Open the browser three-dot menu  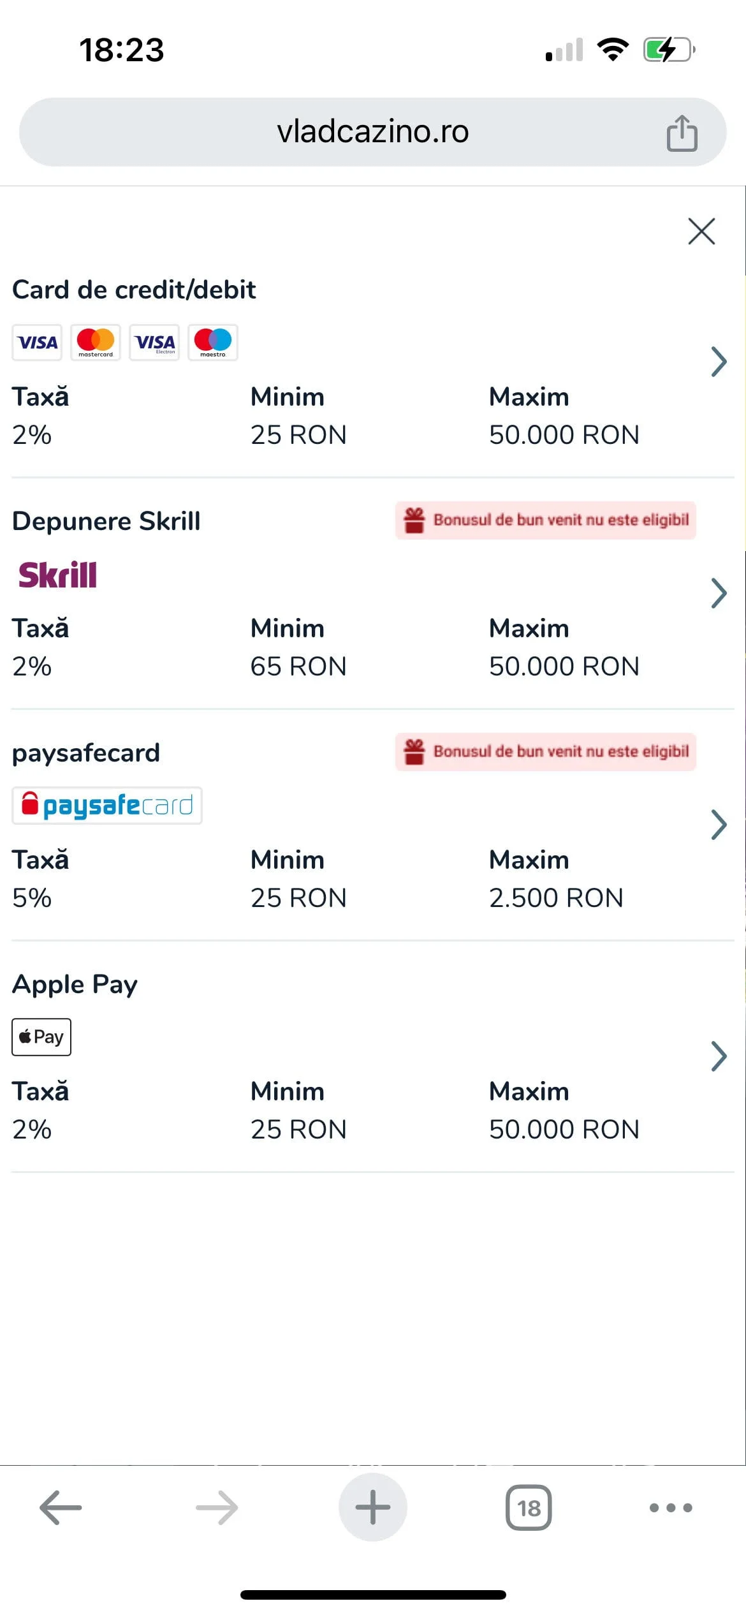[670, 1508]
